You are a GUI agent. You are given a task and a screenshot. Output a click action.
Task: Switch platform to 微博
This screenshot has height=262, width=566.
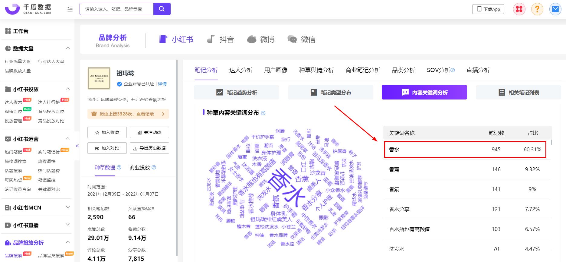click(x=261, y=39)
